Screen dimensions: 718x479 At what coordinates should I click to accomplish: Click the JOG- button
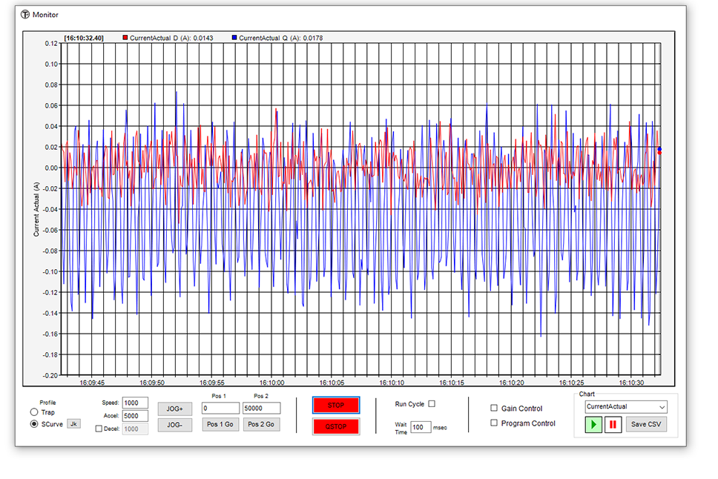(175, 425)
